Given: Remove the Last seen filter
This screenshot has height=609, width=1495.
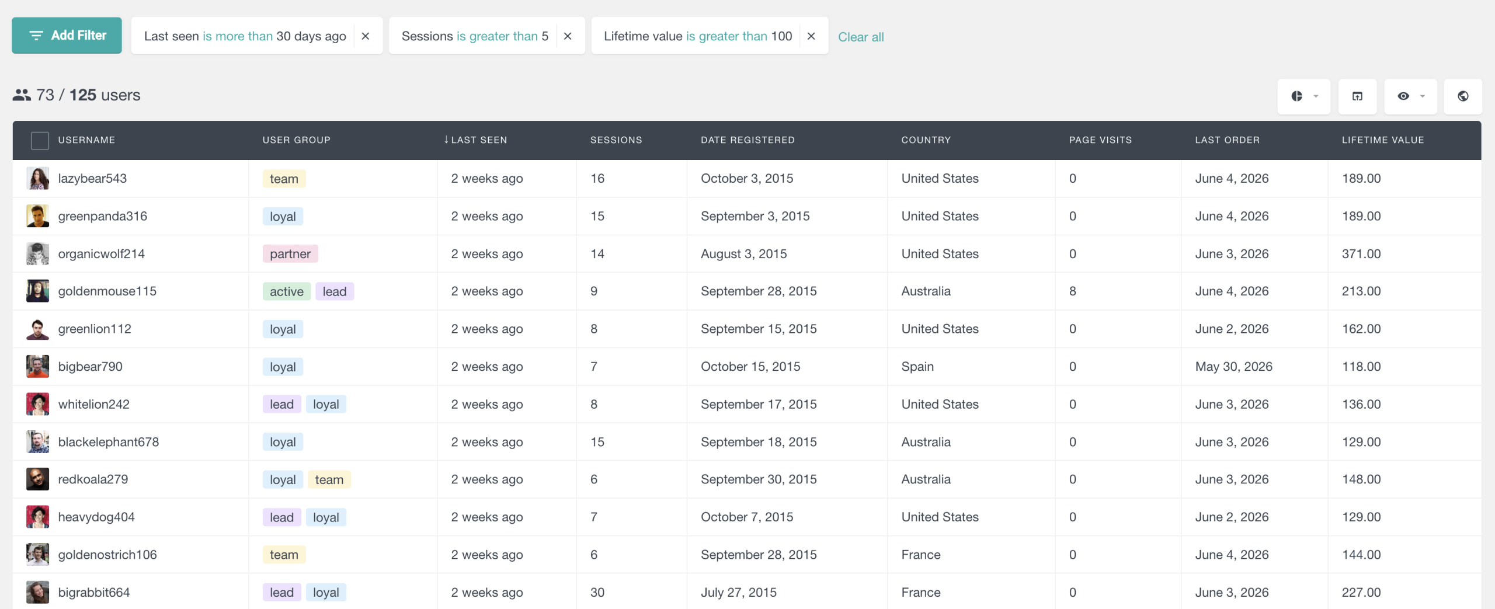Looking at the screenshot, I should click(366, 36).
